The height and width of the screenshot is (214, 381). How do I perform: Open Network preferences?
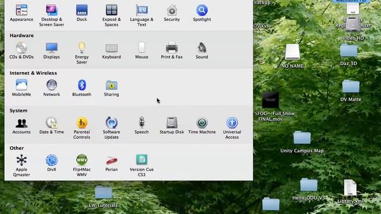pos(52,85)
